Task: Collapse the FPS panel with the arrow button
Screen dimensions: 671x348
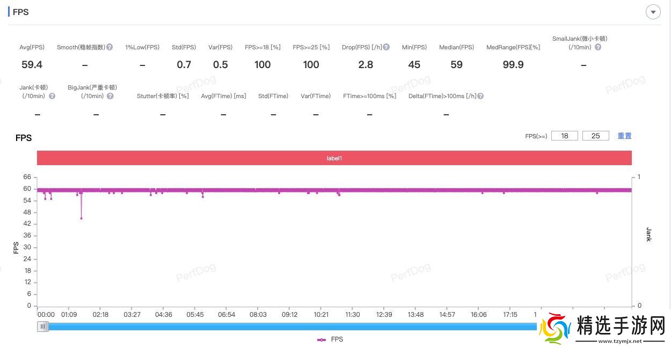Action: [x=653, y=12]
